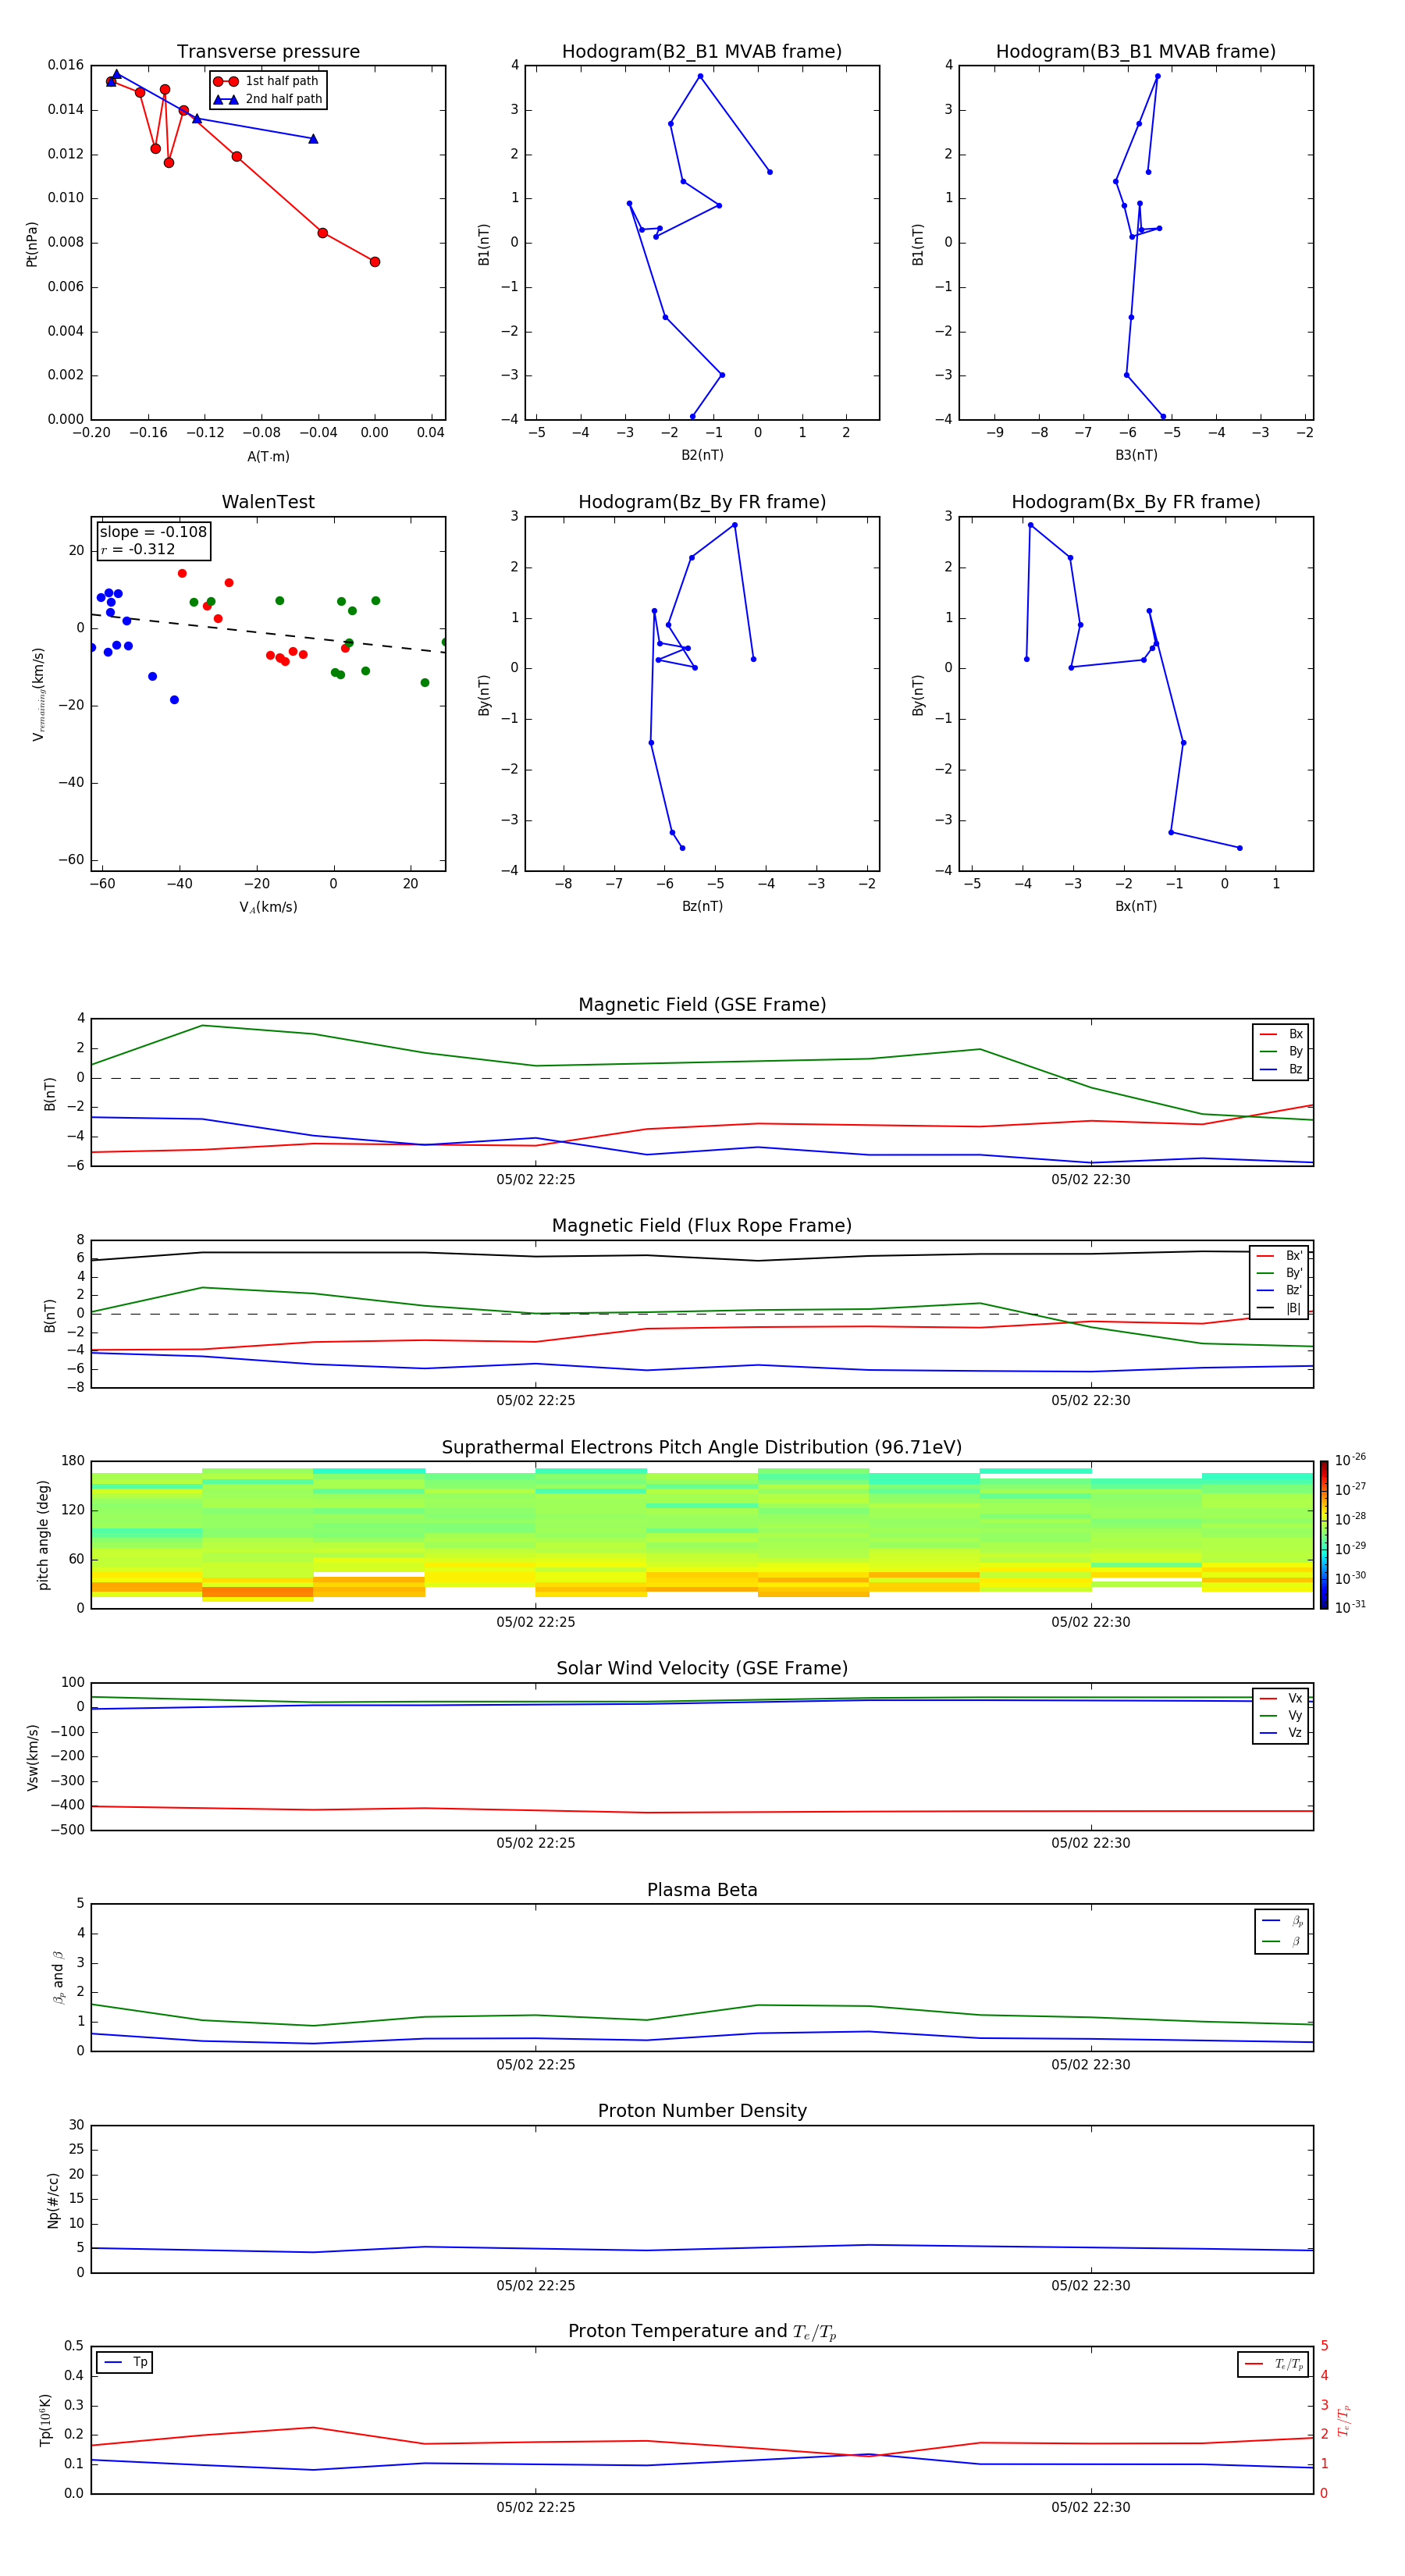
Task: Click the 'Hodogram(Bx_By FR frame)' title
Action: (1136, 502)
